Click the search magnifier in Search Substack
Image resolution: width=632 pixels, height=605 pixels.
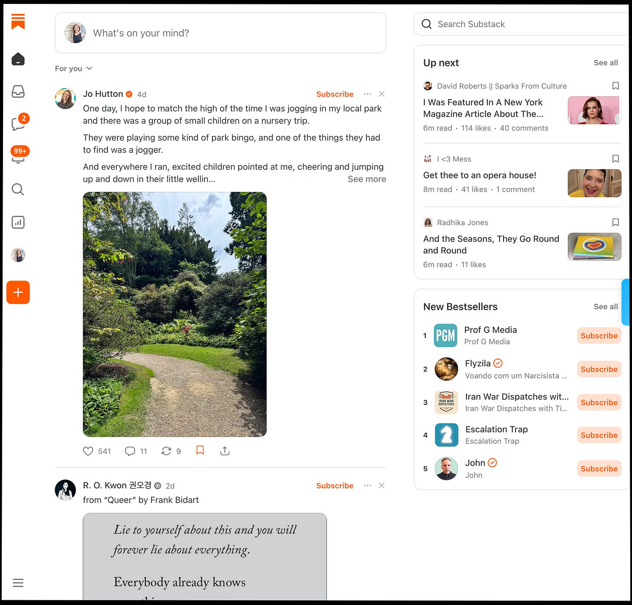pyautogui.click(x=427, y=24)
